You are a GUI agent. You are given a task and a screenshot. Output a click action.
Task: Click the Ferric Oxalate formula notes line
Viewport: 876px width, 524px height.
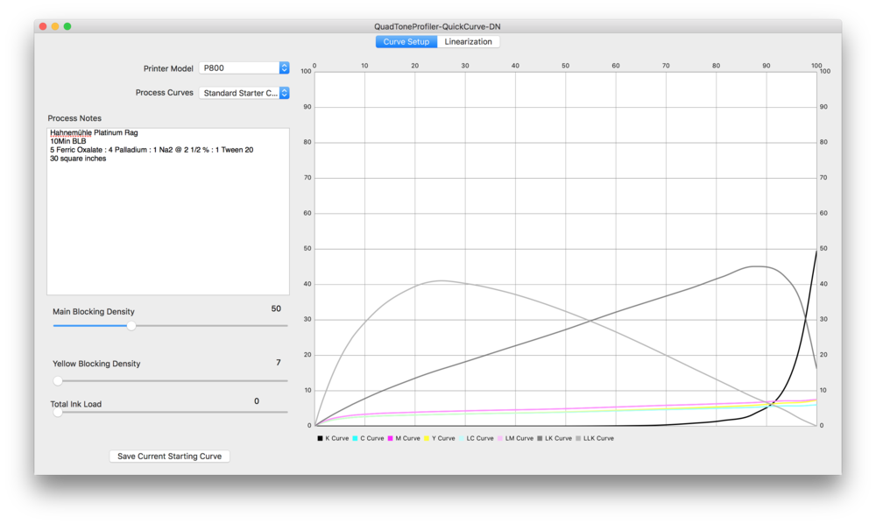[x=152, y=150]
